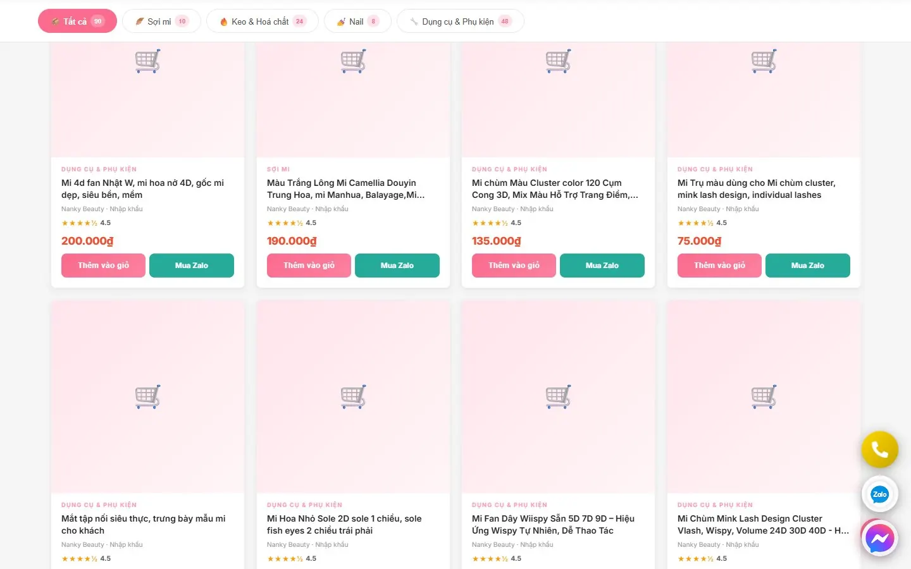Open product title Màu Trắng Lông Mi Camellia Douyin

tap(346, 189)
